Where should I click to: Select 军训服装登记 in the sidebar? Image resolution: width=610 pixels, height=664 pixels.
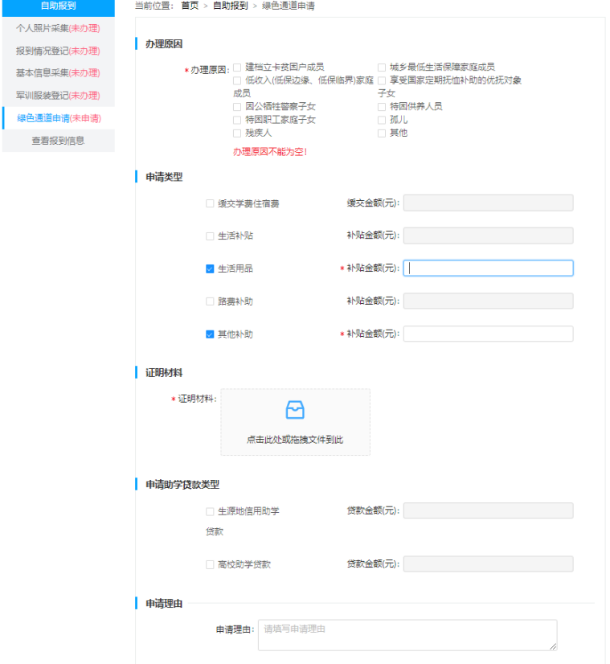[x=57, y=96]
